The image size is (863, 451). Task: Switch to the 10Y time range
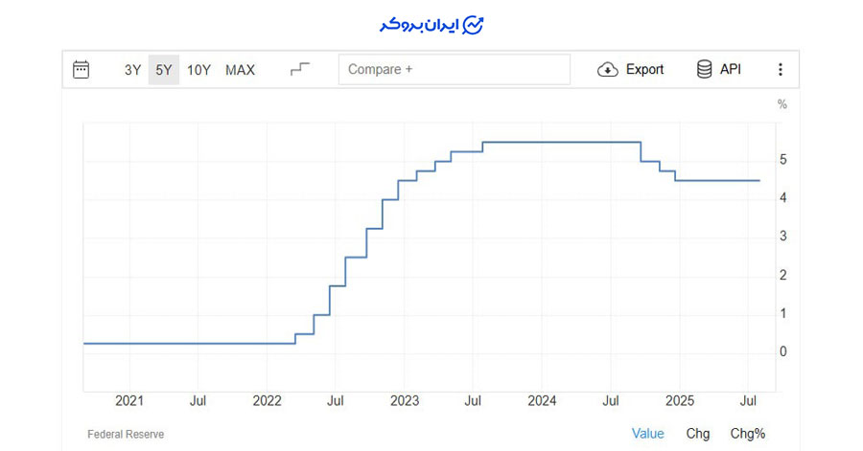tap(198, 69)
